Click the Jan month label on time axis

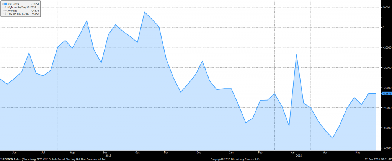231,152
